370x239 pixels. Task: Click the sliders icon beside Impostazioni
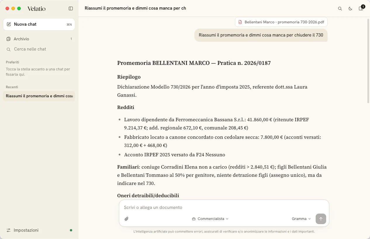coord(8,230)
